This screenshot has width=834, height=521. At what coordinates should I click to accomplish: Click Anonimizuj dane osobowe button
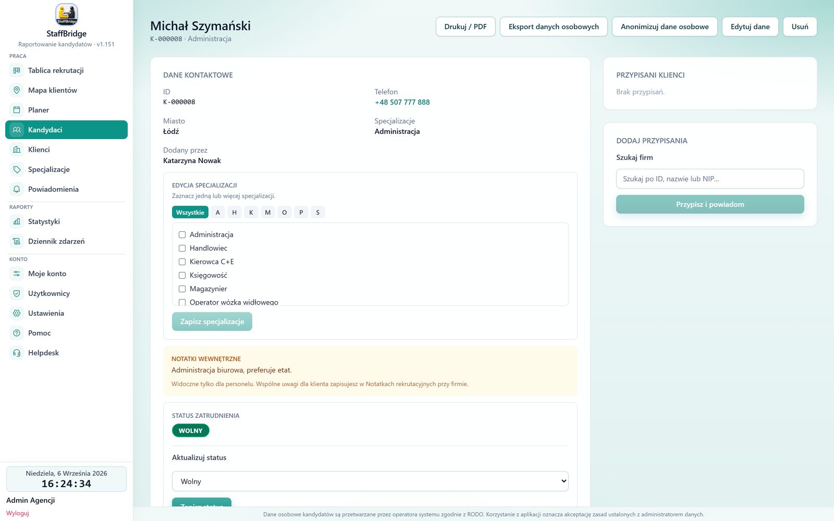tap(665, 27)
